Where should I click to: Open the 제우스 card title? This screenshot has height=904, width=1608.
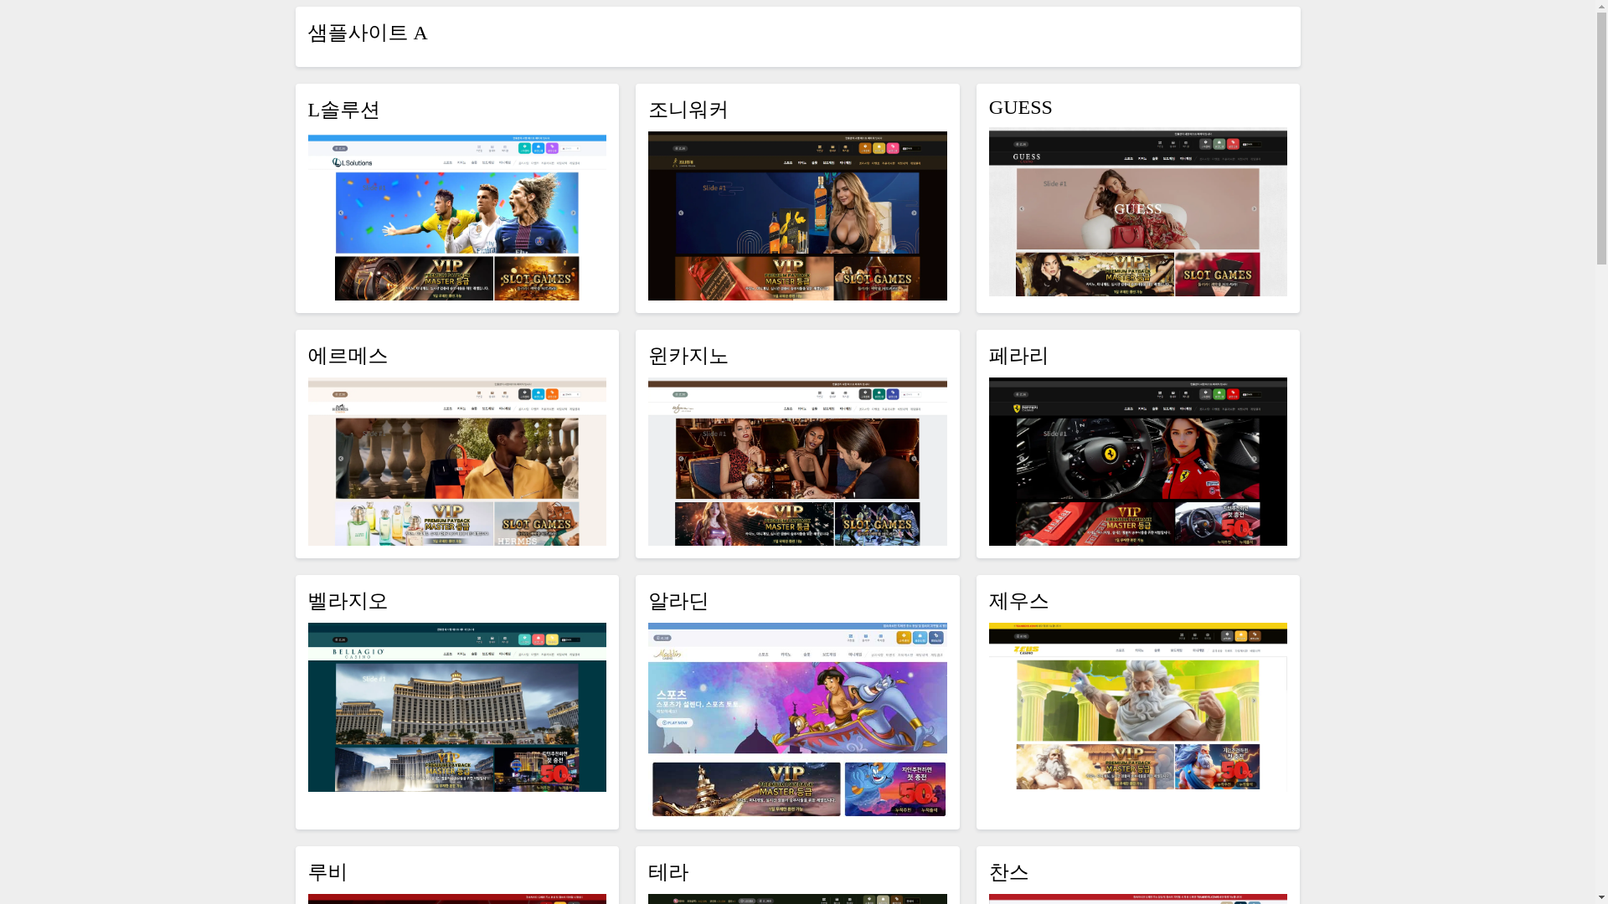coord(1018,602)
